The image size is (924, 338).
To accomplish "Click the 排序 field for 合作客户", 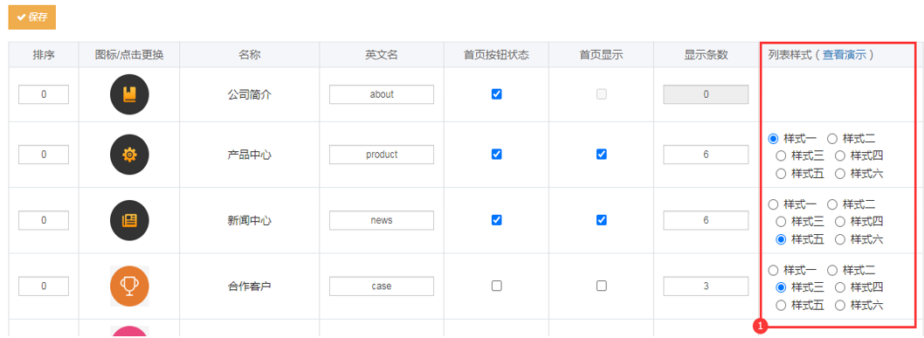I will [x=44, y=286].
